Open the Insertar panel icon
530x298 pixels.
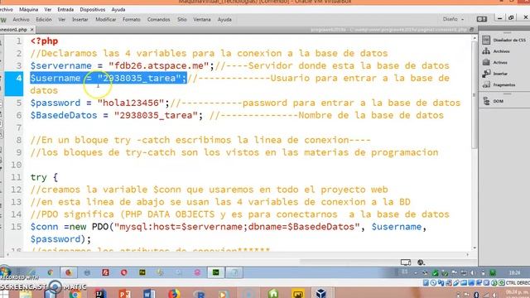[x=486, y=74]
